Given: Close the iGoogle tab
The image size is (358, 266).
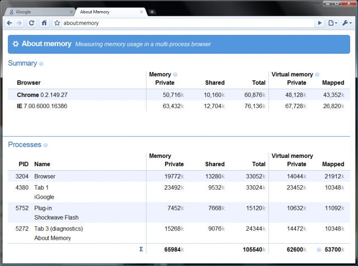Looking at the screenshot, I should [71, 12].
